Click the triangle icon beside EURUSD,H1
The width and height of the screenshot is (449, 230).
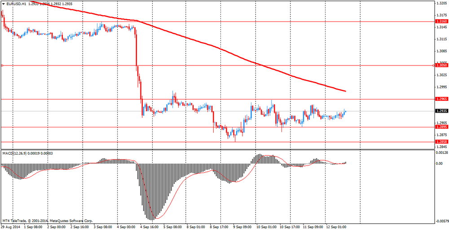click(3, 4)
